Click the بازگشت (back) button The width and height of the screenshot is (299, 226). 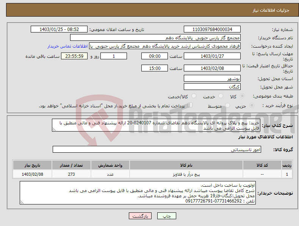[140, 216]
